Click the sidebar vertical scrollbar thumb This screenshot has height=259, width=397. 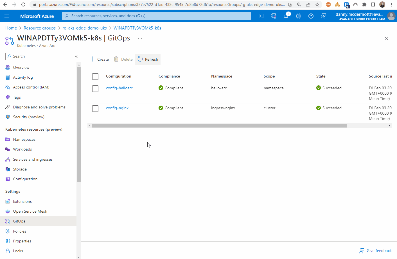[x=79, y=125]
